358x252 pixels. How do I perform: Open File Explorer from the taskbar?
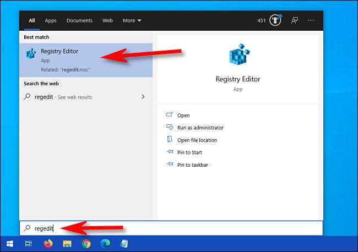pos(67,244)
